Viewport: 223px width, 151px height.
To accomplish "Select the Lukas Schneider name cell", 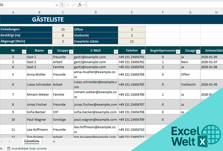I will pos(39,85).
